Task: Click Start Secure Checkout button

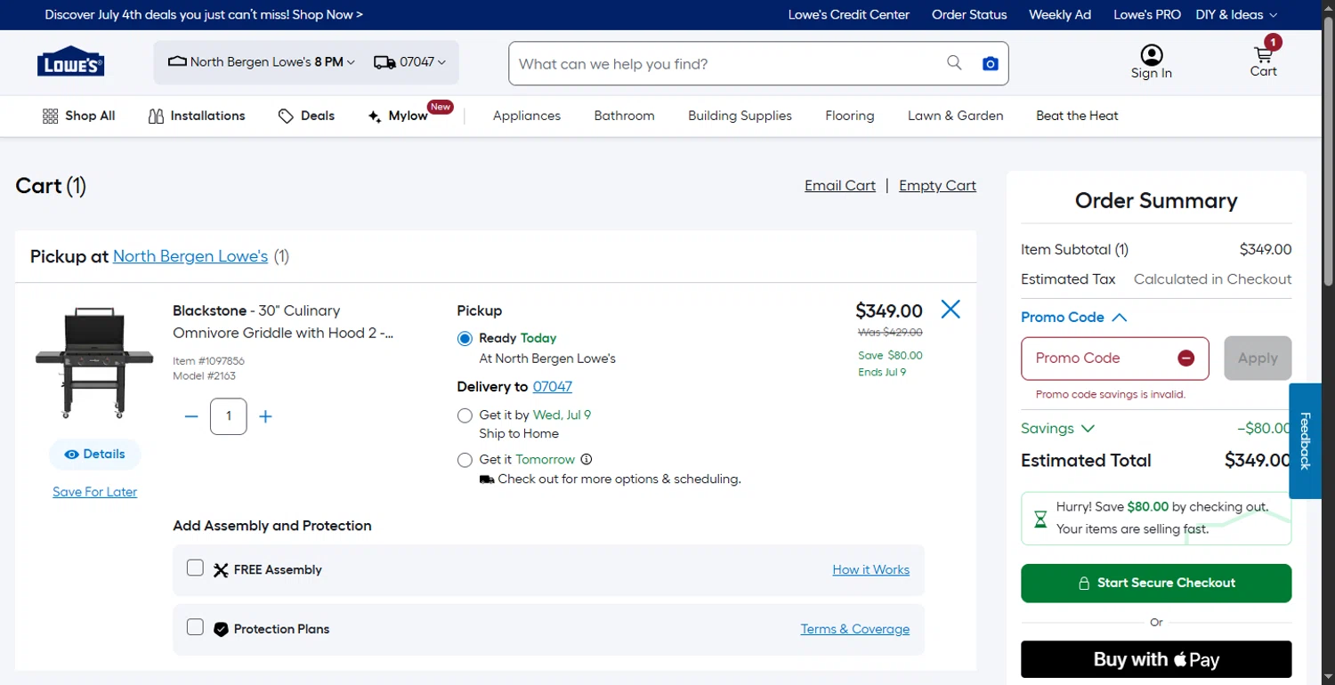Action: [1156, 583]
